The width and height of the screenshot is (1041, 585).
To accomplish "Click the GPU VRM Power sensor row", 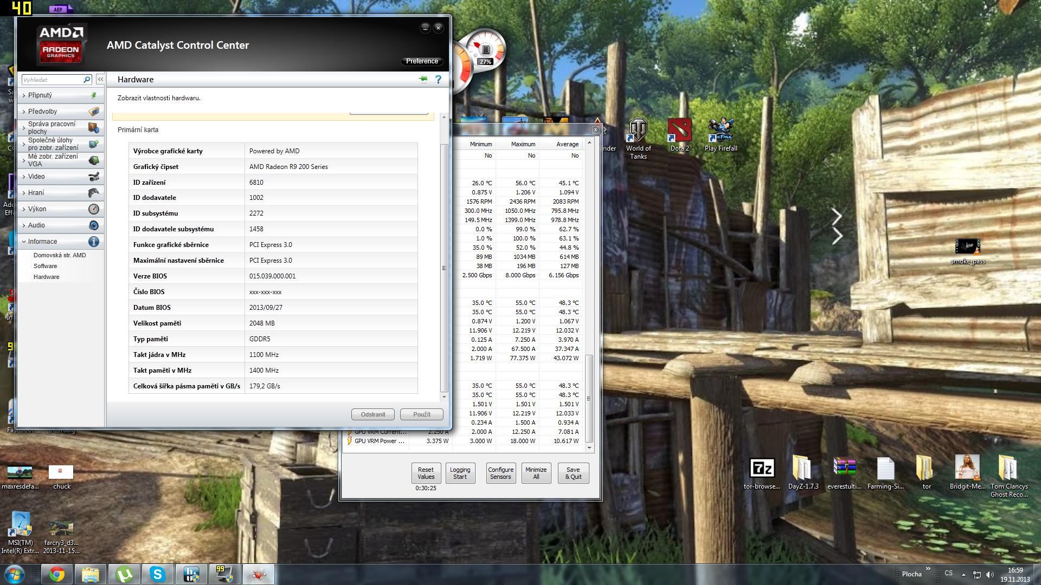I will pos(464,441).
